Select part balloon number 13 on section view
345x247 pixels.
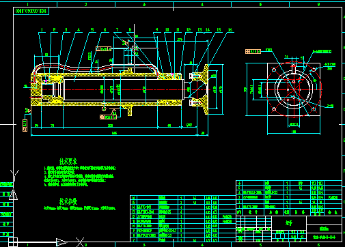(199, 30)
